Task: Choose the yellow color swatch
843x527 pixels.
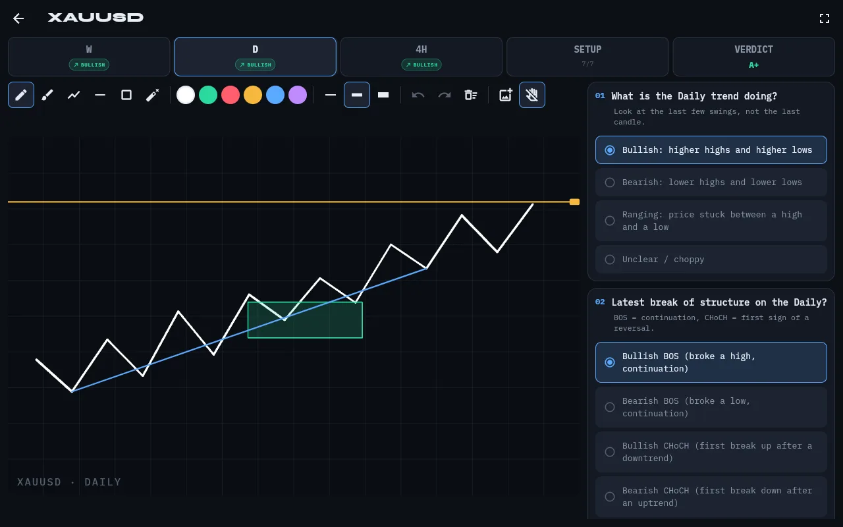Action: click(253, 95)
